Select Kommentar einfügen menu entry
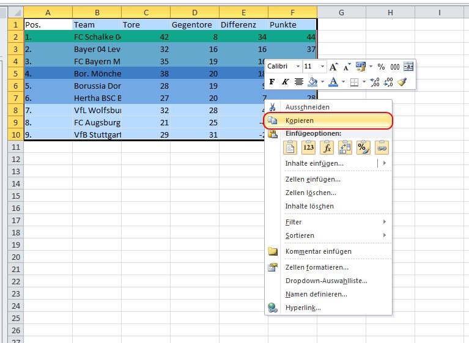The height and width of the screenshot is (343, 469). 328,251
